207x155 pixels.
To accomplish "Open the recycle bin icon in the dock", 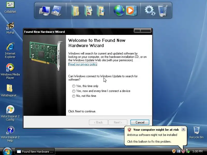I will pos(163,11).
